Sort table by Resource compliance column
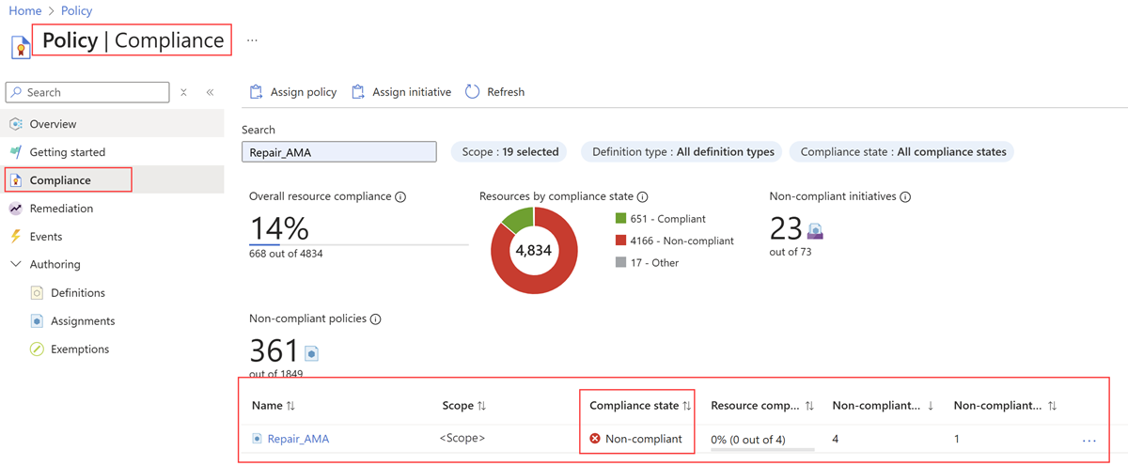 coord(762,406)
